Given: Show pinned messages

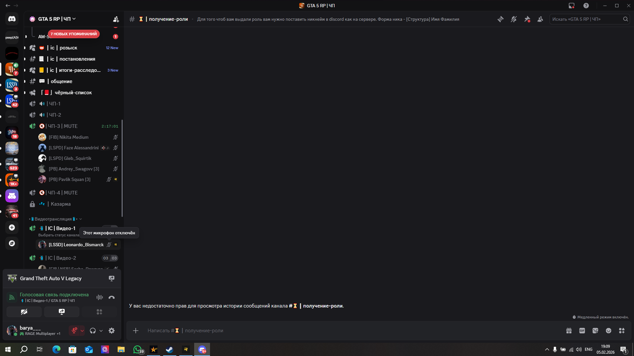Looking at the screenshot, I should [x=527, y=19].
